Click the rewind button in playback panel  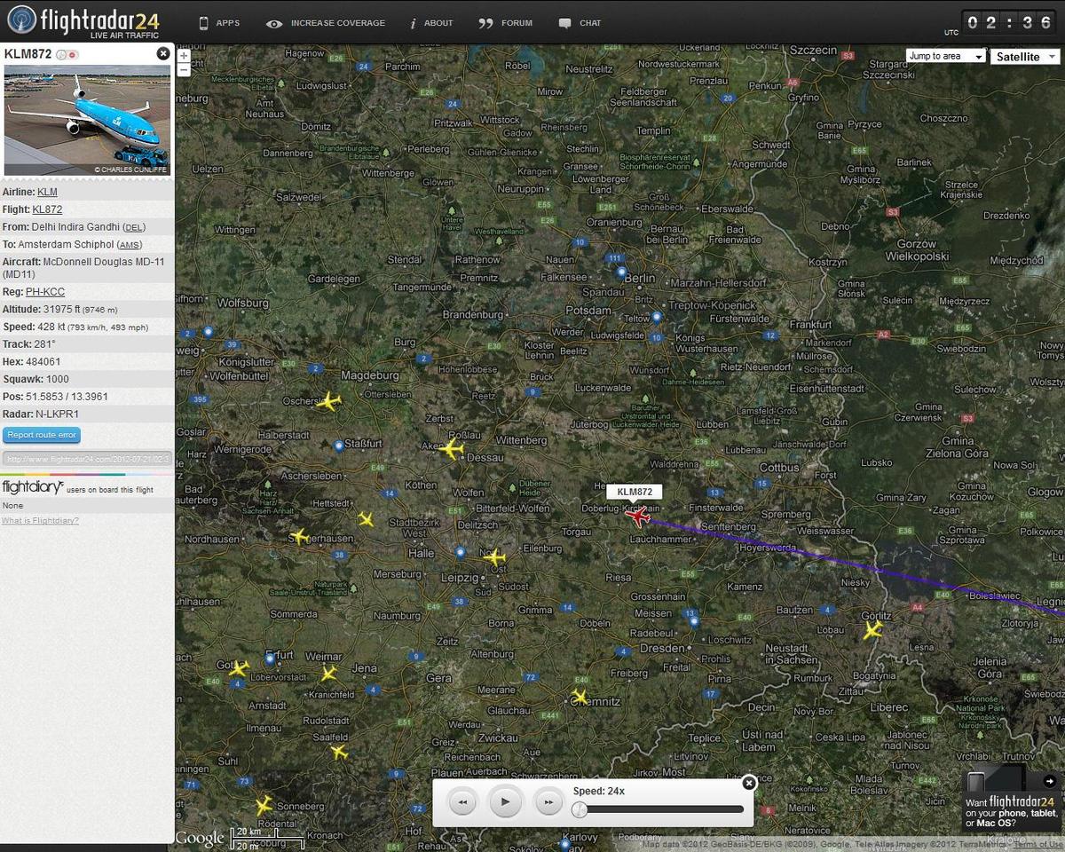462,802
